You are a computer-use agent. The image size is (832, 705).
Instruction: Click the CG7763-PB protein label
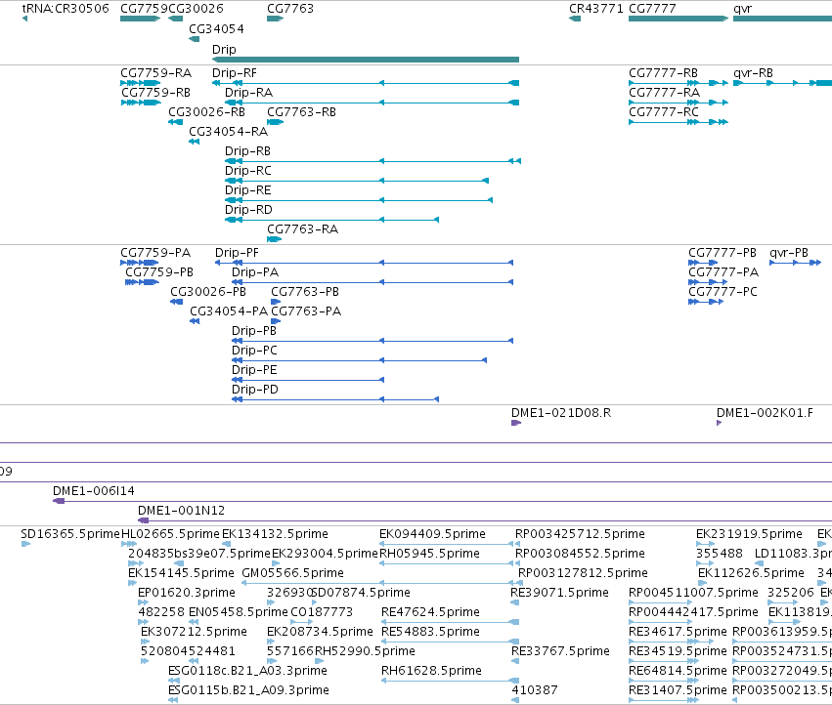pyautogui.click(x=305, y=292)
